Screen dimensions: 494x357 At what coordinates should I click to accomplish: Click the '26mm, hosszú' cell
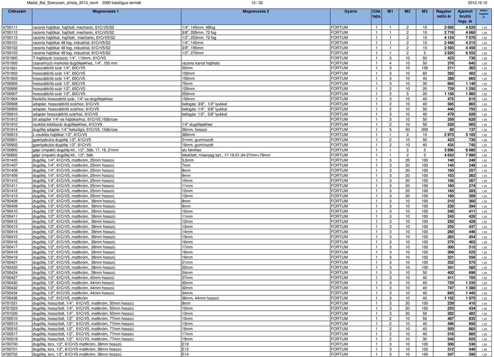(x=195, y=129)
